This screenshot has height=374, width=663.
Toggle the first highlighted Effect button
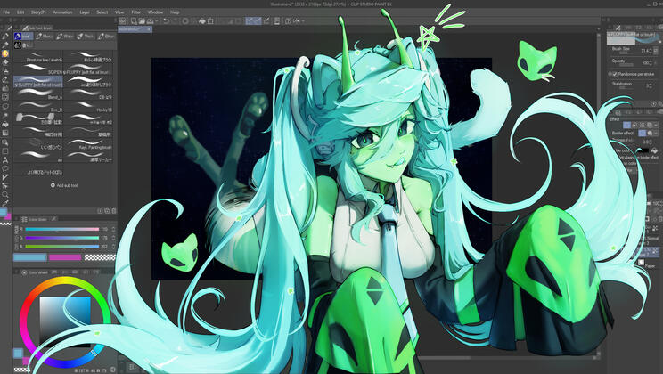(x=627, y=125)
